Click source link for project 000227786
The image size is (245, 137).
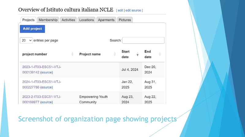pos(47,87)
